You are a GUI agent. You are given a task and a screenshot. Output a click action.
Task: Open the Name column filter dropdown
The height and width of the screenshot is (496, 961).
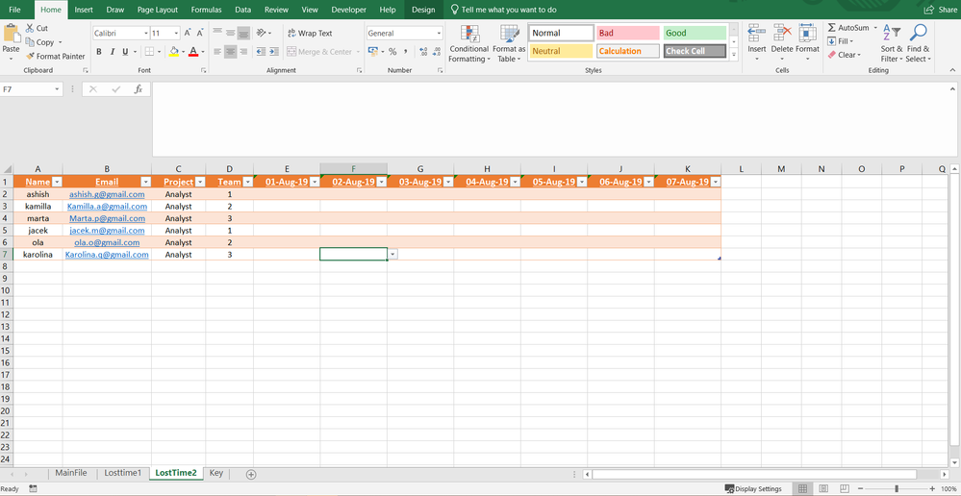(x=57, y=182)
